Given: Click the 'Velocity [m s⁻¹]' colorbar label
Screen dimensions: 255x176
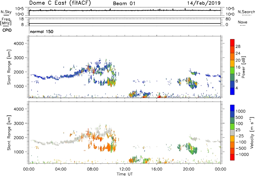Looking at the screenshot, I should coord(252,132).
